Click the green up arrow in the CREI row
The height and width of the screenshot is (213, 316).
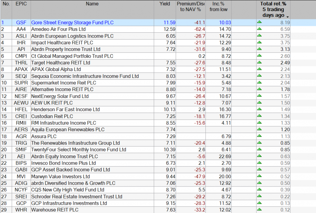pyautogui.click(x=259, y=116)
